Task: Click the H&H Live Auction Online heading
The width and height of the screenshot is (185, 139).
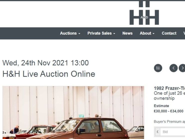Action: coord(49,74)
